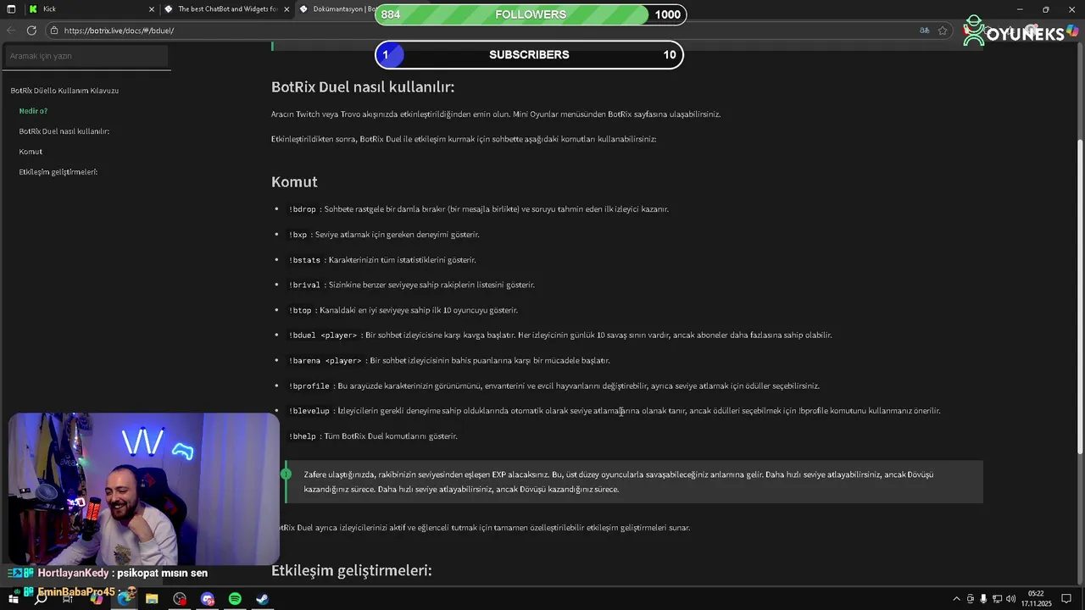Open clock showing 05:22 17.11.2025
The image size is (1085, 610).
[1036, 599]
